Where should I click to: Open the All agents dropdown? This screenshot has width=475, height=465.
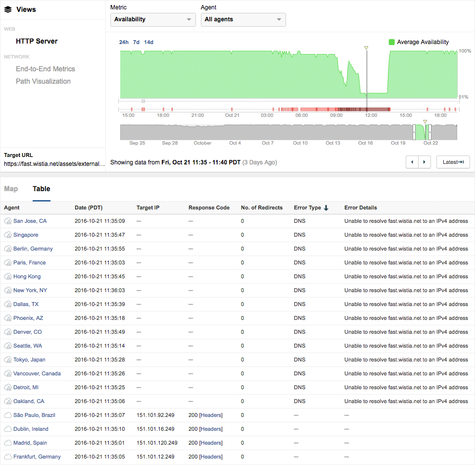click(243, 19)
